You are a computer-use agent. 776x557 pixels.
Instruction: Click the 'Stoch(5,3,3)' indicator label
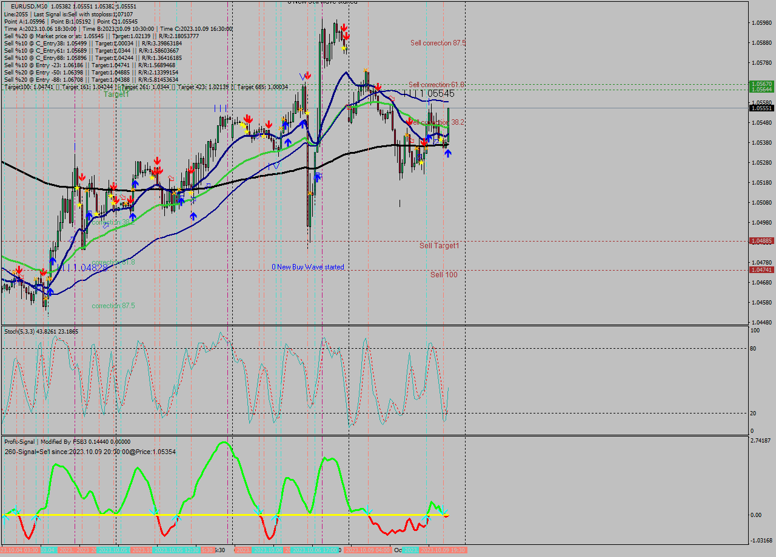point(18,331)
